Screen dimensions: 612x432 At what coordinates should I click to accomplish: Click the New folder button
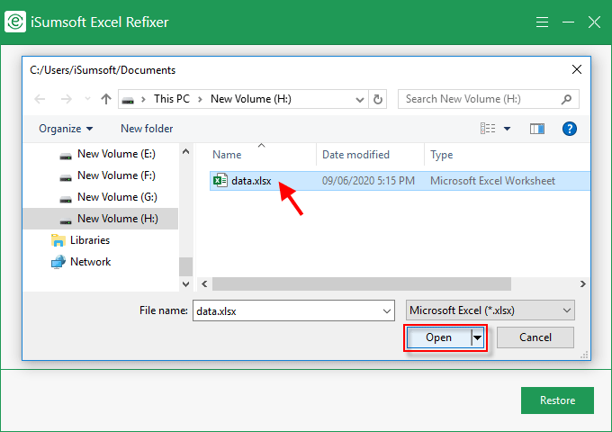tap(147, 129)
